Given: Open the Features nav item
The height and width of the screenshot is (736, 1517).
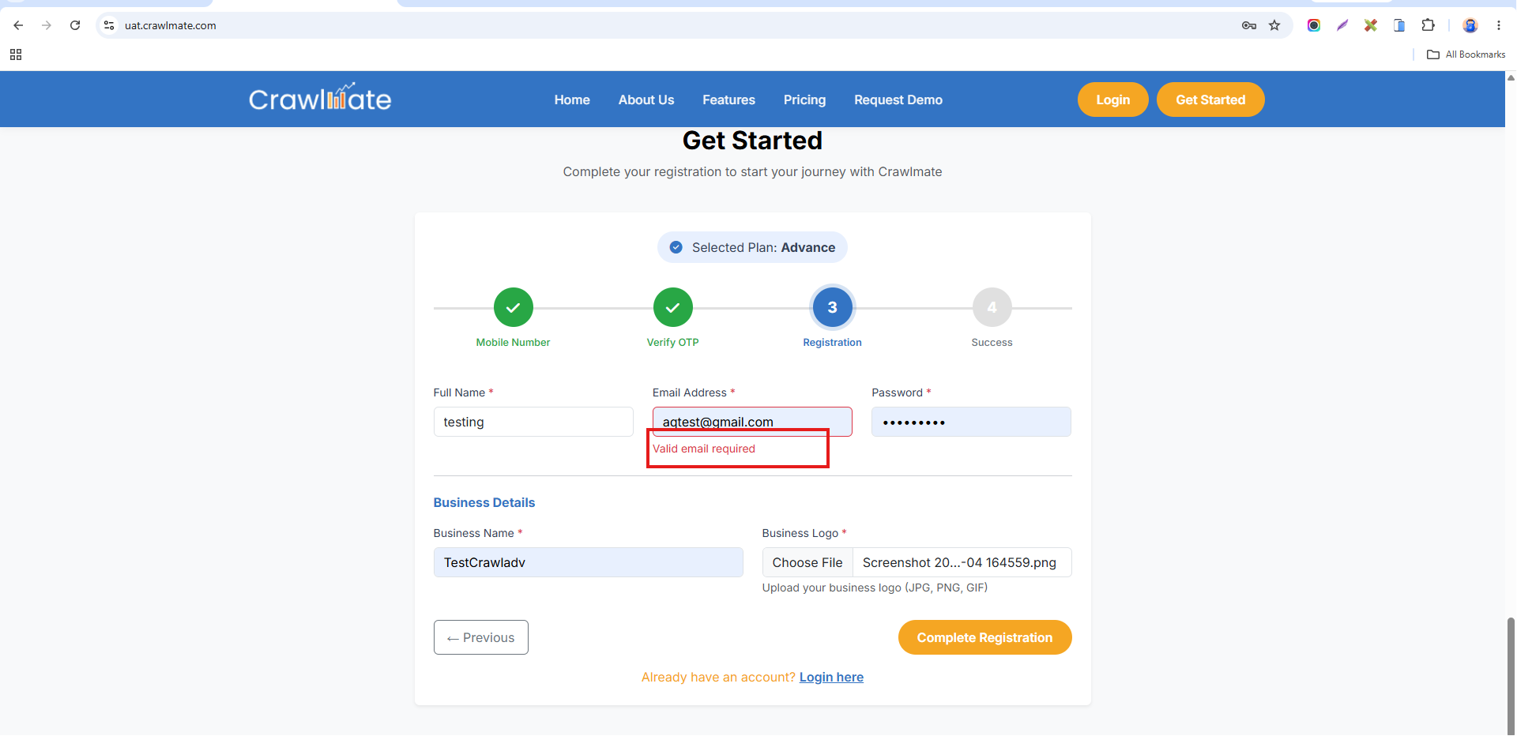Looking at the screenshot, I should (728, 100).
